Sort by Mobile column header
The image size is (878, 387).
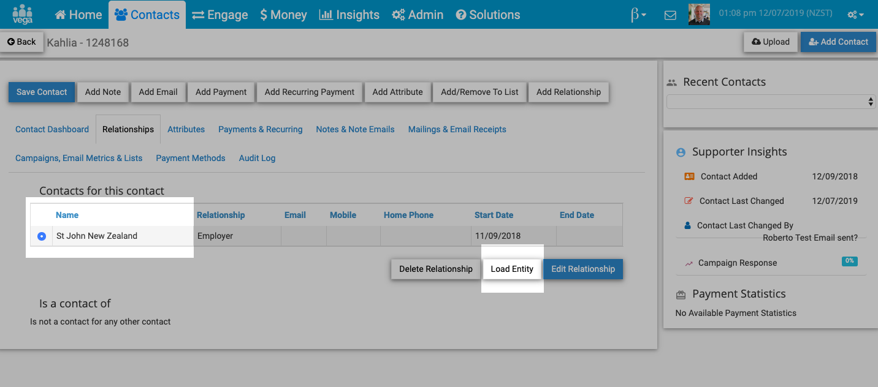pyautogui.click(x=343, y=215)
